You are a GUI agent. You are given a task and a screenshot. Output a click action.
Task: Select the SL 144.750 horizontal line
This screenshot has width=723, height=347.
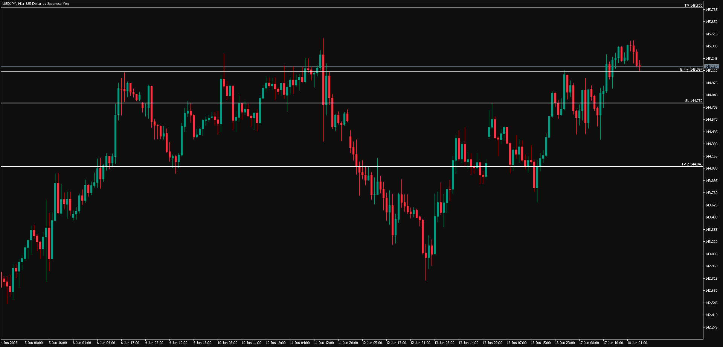coord(339,103)
